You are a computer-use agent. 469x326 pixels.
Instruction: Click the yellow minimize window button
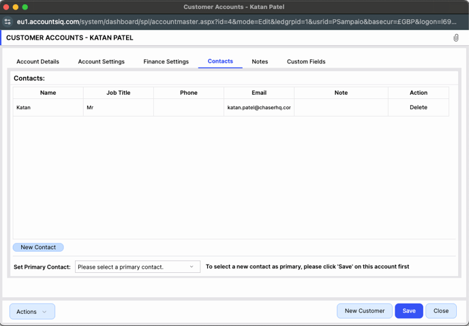[16, 7]
